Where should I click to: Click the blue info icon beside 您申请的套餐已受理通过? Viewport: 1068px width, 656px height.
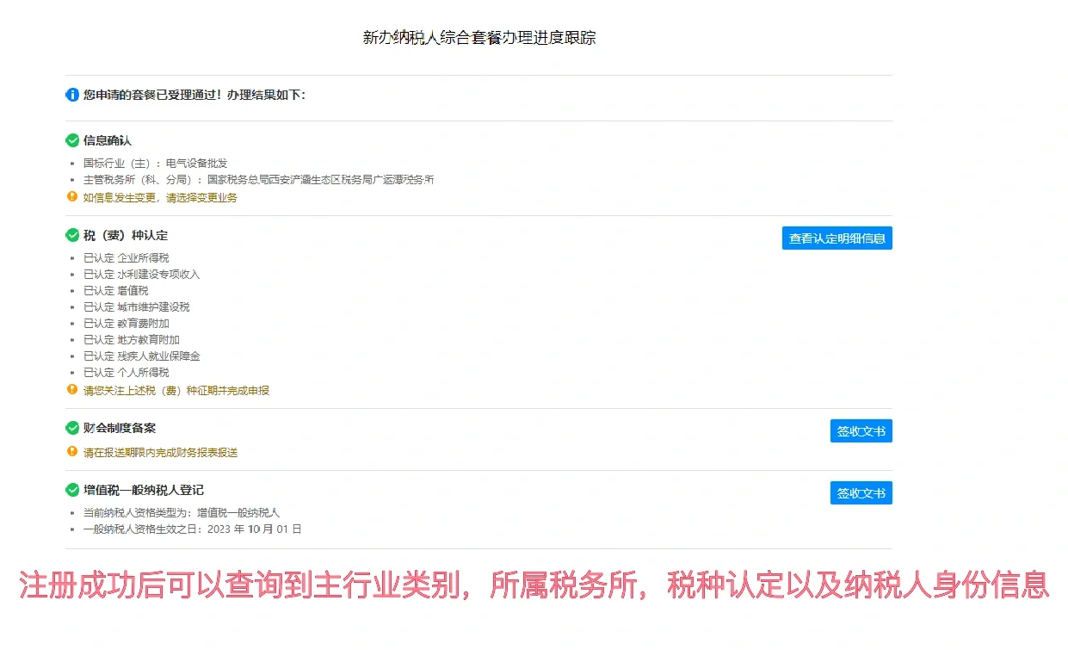pyautogui.click(x=72, y=95)
